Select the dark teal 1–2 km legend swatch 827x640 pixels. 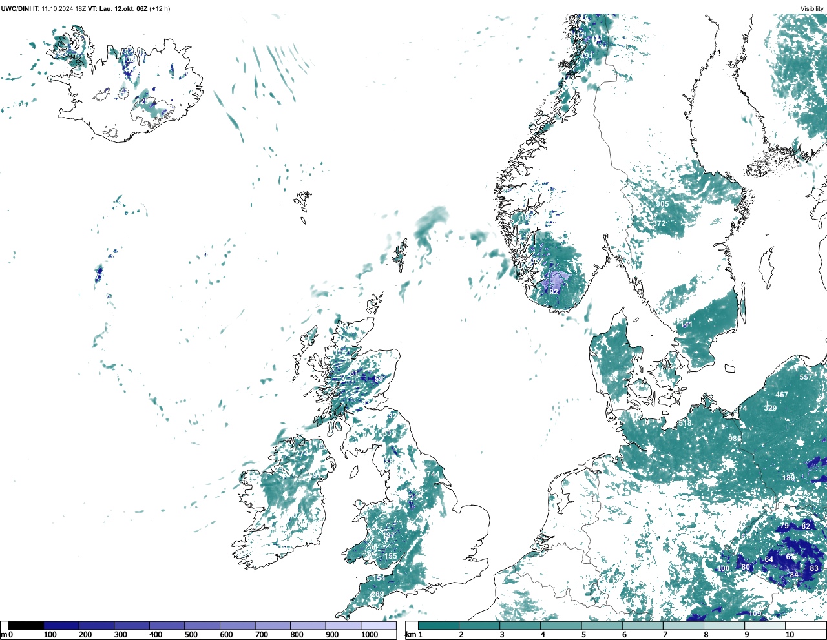439,625
